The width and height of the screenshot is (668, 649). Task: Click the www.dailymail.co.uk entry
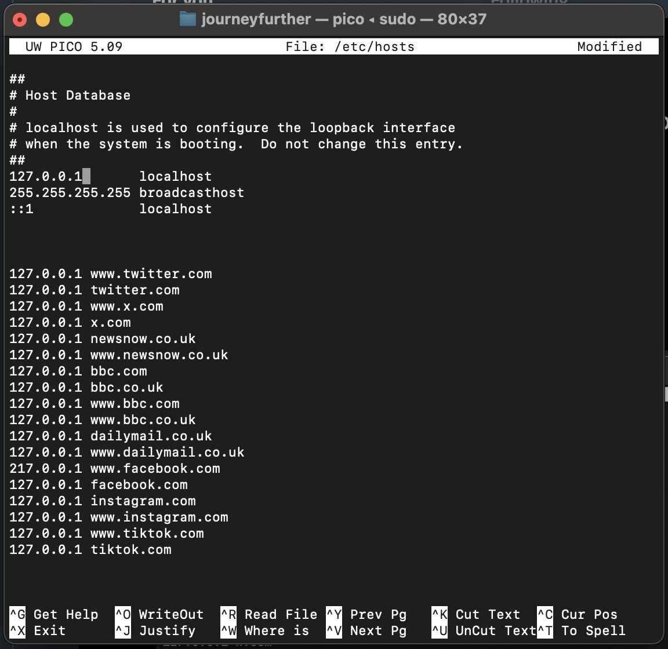[126, 452]
